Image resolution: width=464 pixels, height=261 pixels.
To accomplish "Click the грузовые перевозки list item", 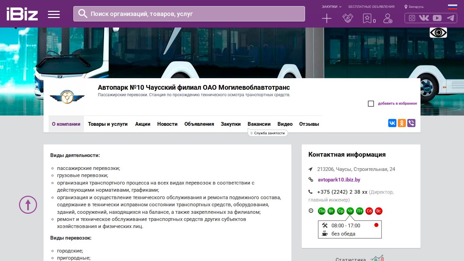I will point(83,175).
